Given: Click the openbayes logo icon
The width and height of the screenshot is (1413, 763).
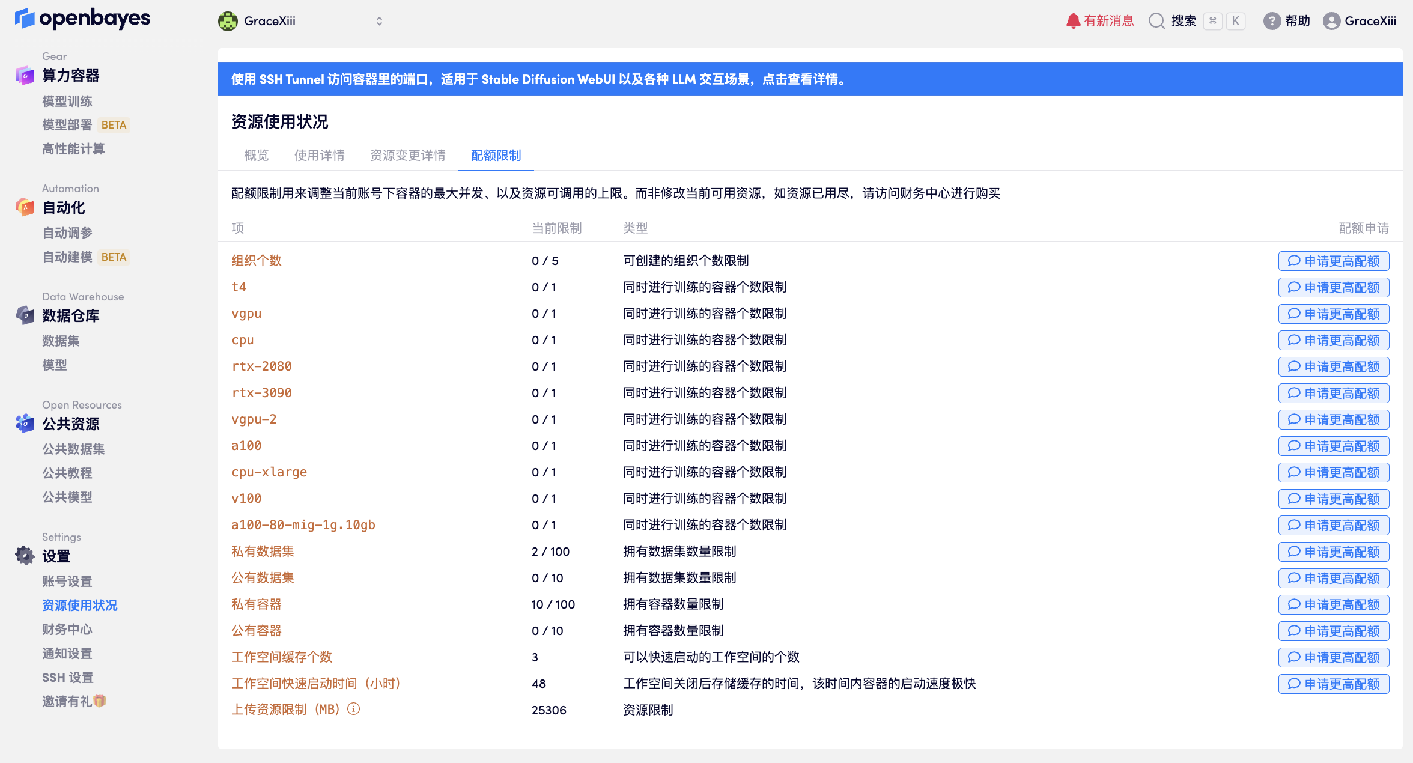Looking at the screenshot, I should [x=25, y=19].
